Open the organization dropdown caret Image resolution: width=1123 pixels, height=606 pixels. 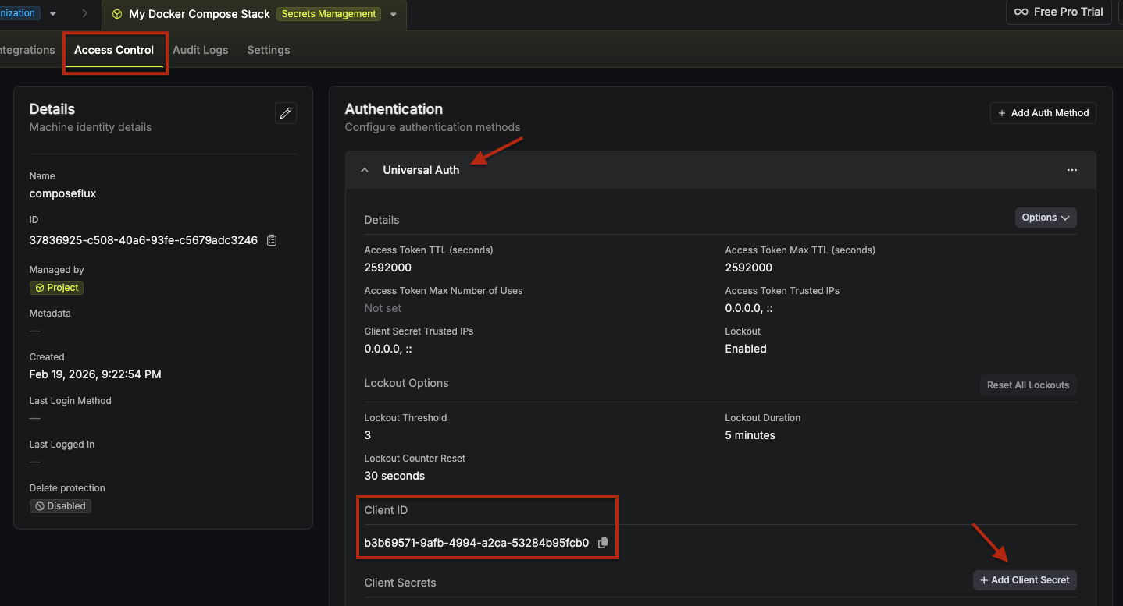52,13
